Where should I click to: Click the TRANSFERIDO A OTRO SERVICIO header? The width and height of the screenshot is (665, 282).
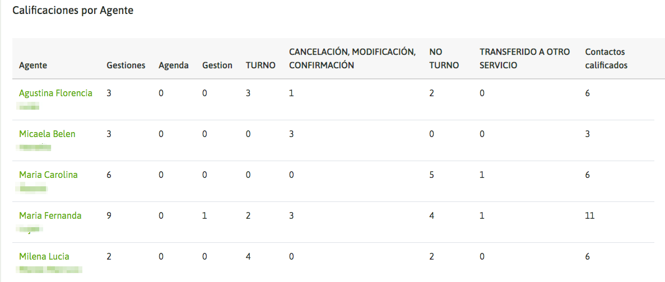pyautogui.click(x=524, y=58)
